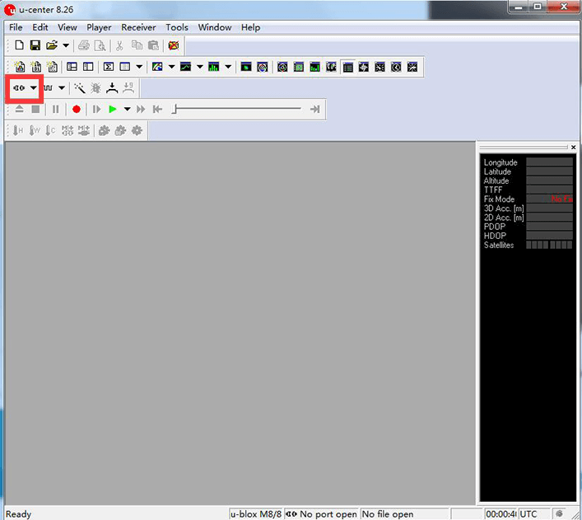Expand the baudrate dropdown arrow
582x520 pixels.
[62, 88]
